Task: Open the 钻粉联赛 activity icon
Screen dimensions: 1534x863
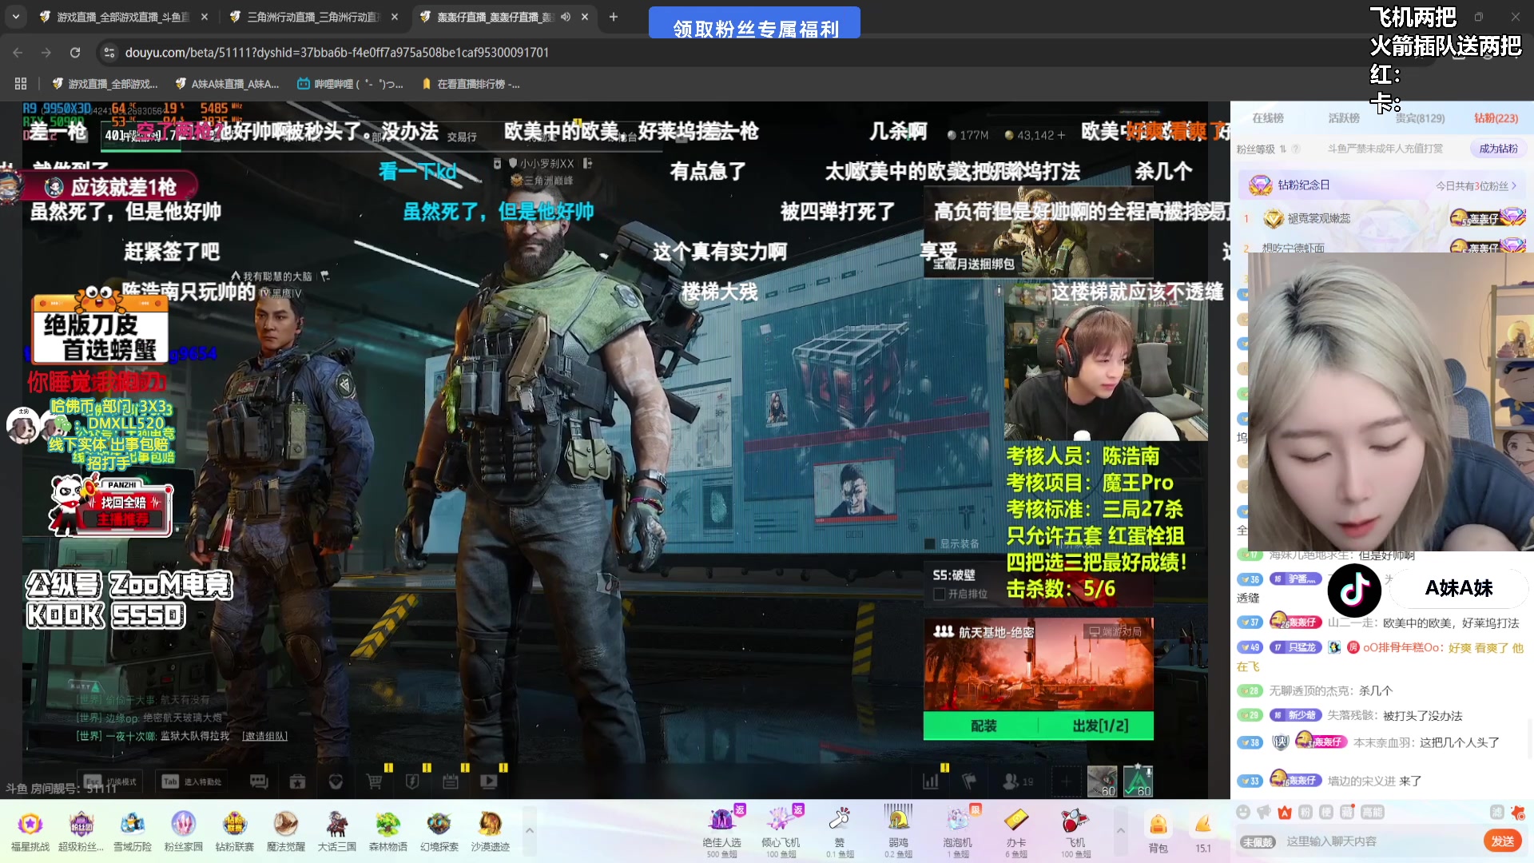Action: 234,830
